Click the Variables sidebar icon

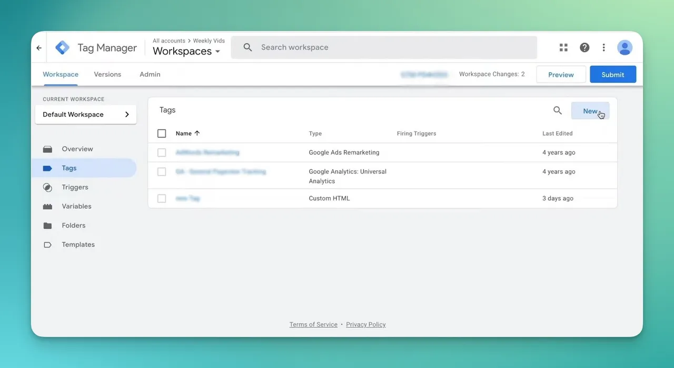(47, 207)
